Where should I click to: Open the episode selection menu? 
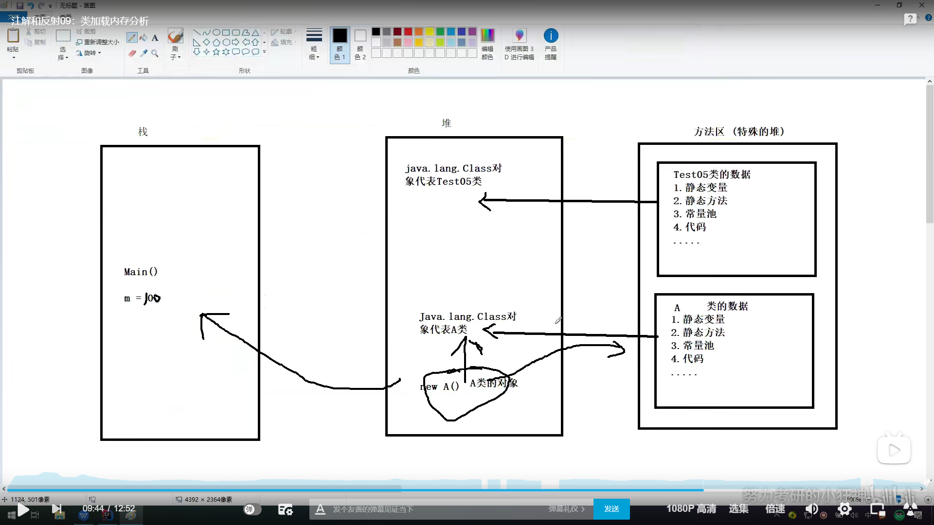tap(738, 508)
